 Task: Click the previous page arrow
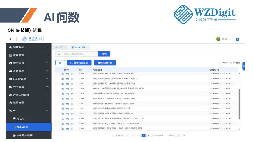134,136
